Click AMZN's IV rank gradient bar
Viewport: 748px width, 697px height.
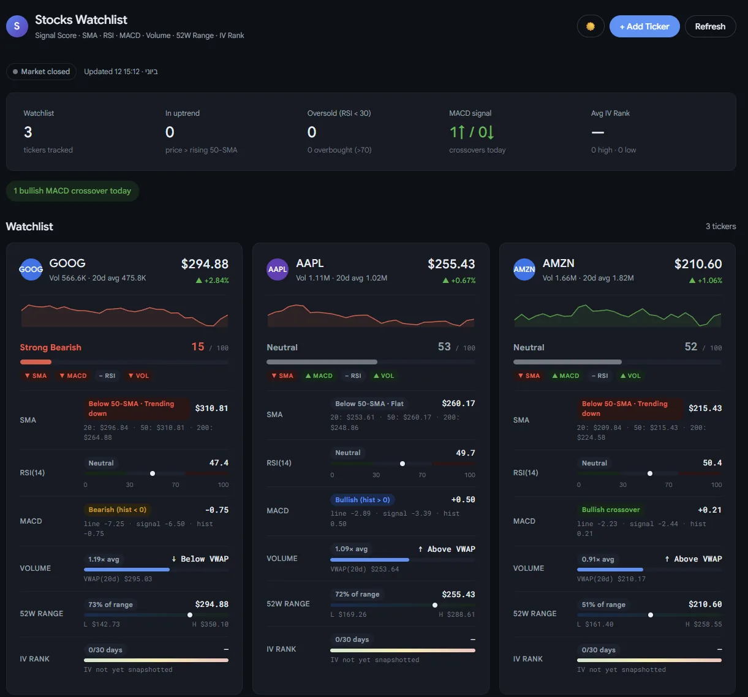(649, 660)
